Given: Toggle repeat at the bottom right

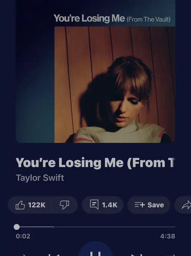Looking at the screenshot, I should tap(170, 255).
